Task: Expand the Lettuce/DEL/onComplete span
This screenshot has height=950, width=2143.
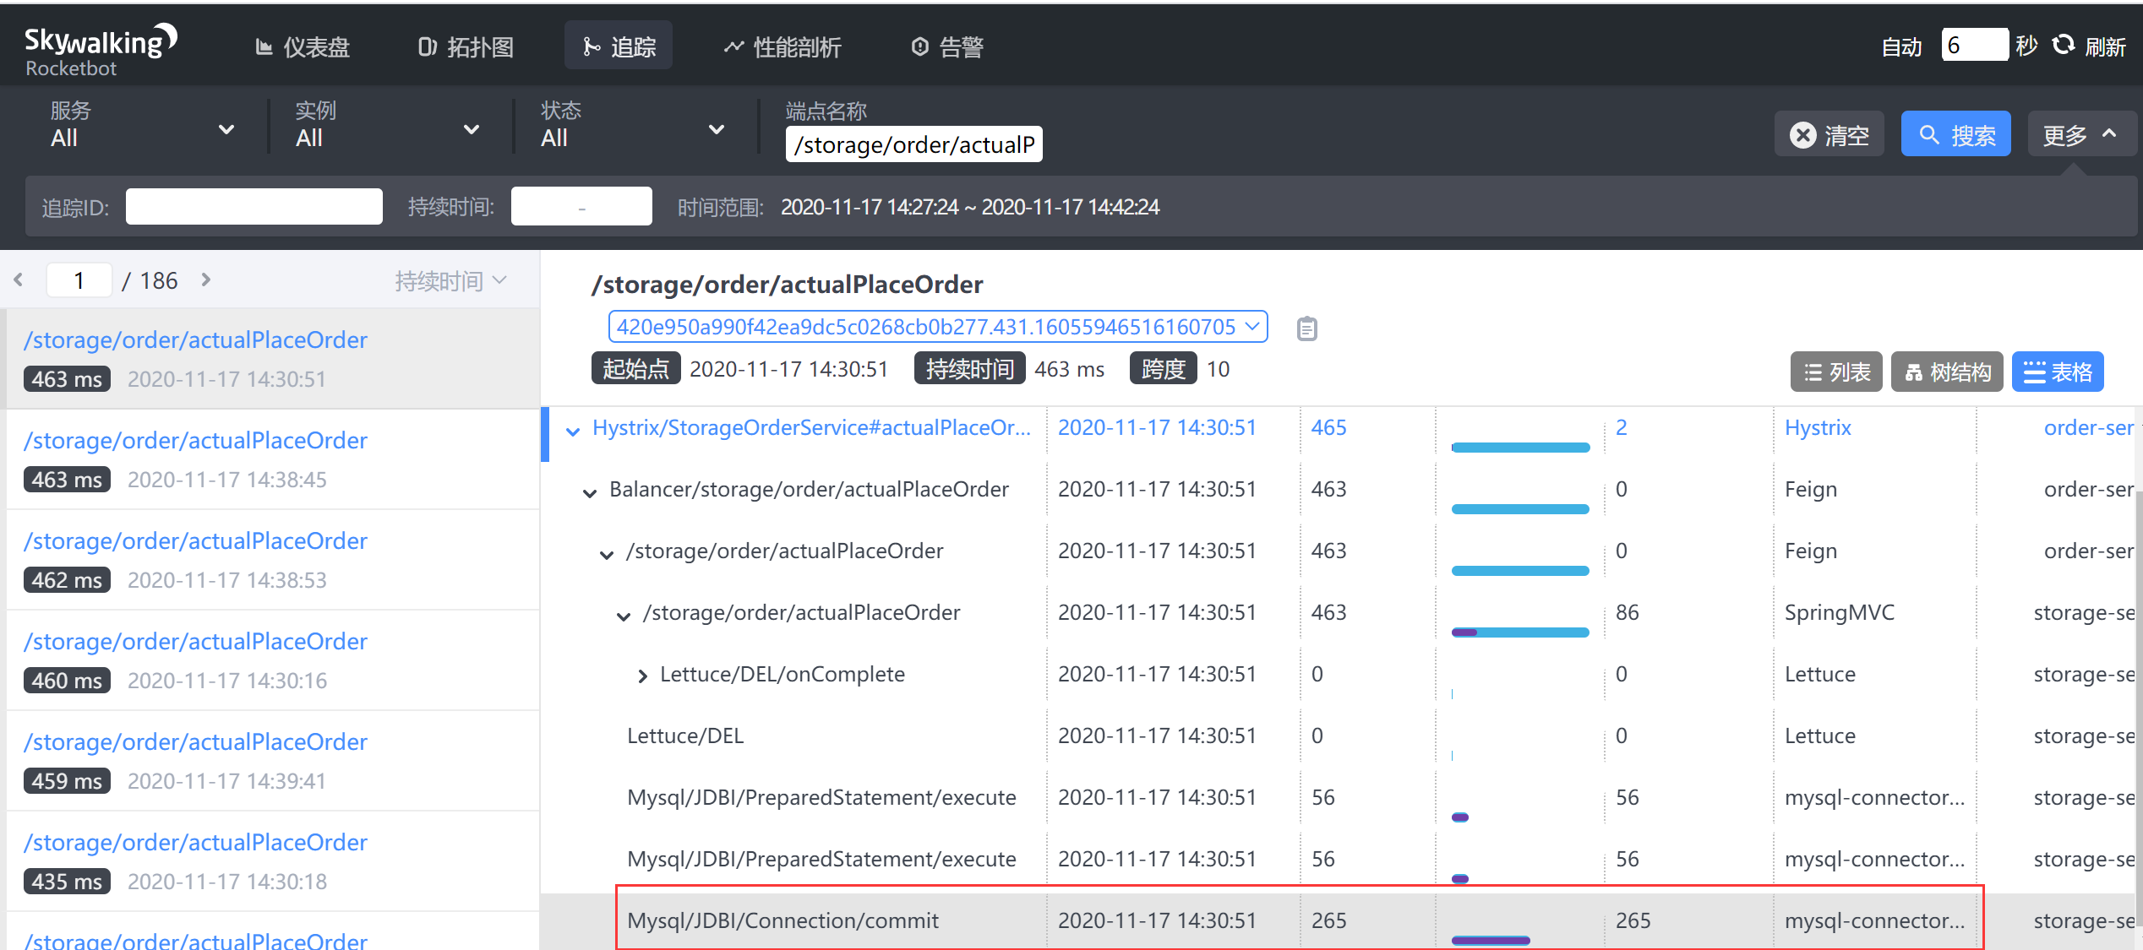Action: pos(642,676)
